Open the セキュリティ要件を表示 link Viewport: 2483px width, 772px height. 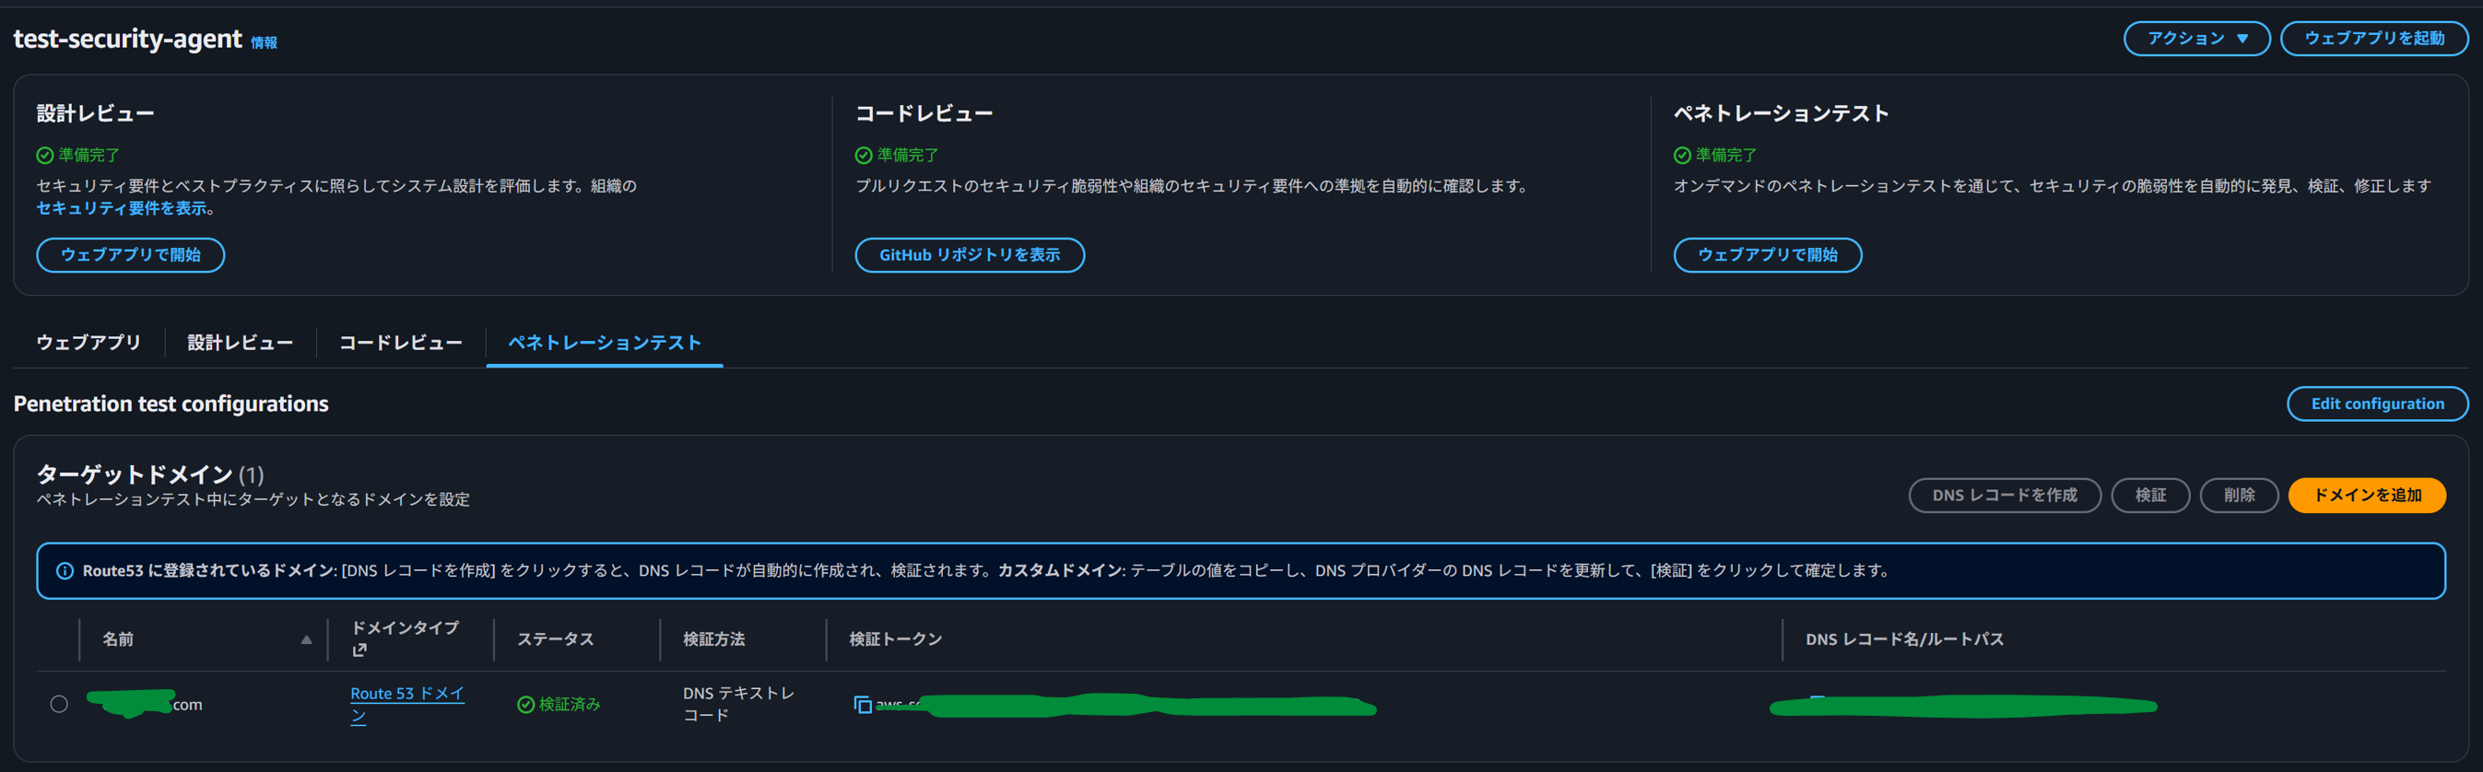(x=122, y=208)
